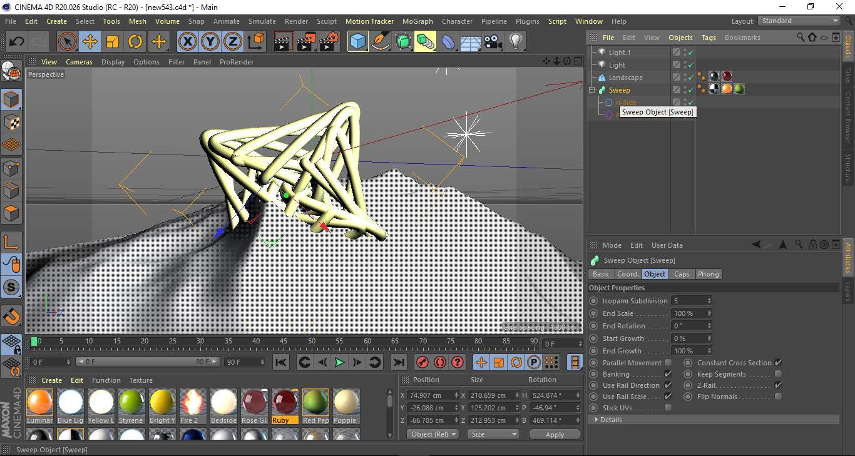Activate the Rotate tool

coord(135,42)
